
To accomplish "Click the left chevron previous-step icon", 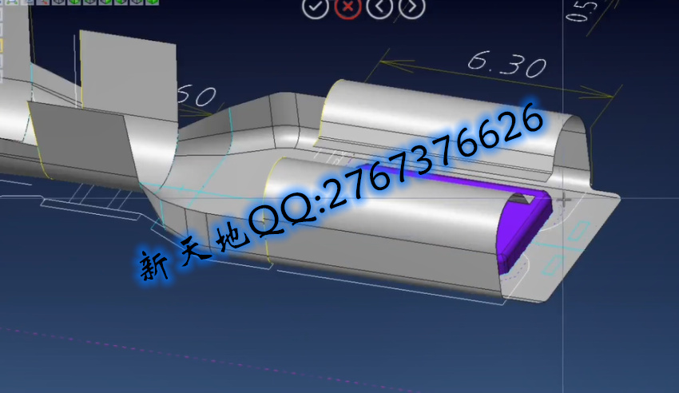I will (380, 7).
